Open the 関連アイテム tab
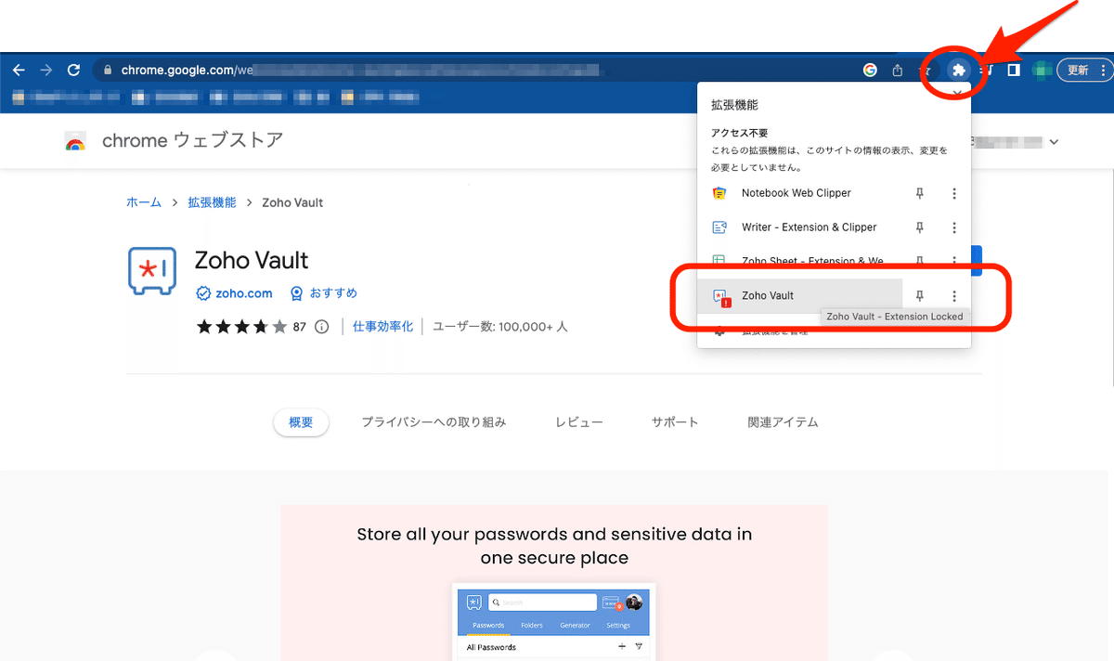This screenshot has height=661, width=1114. pyautogui.click(x=783, y=422)
